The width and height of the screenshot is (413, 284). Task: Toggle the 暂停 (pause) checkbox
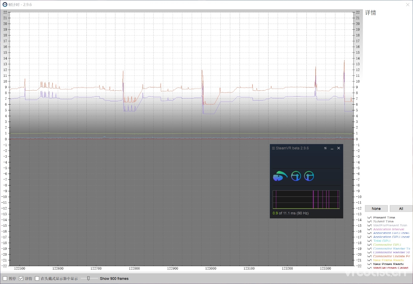coord(5,278)
